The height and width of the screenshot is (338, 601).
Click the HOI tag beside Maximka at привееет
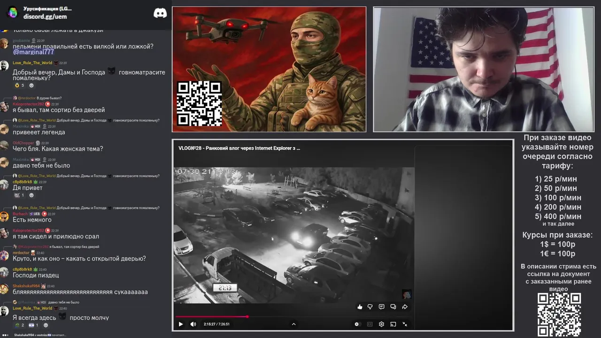tap(35, 127)
